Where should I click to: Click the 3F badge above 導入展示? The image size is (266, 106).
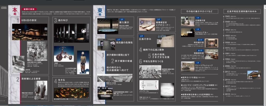(x=122, y=19)
